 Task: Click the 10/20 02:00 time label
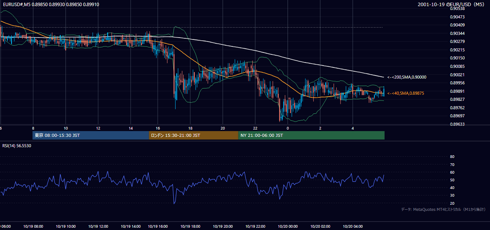click(320, 227)
